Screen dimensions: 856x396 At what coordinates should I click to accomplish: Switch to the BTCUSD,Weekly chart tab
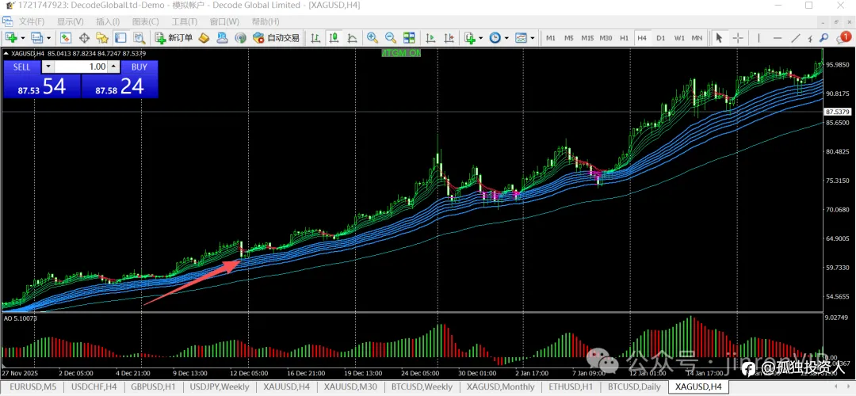pos(422,386)
